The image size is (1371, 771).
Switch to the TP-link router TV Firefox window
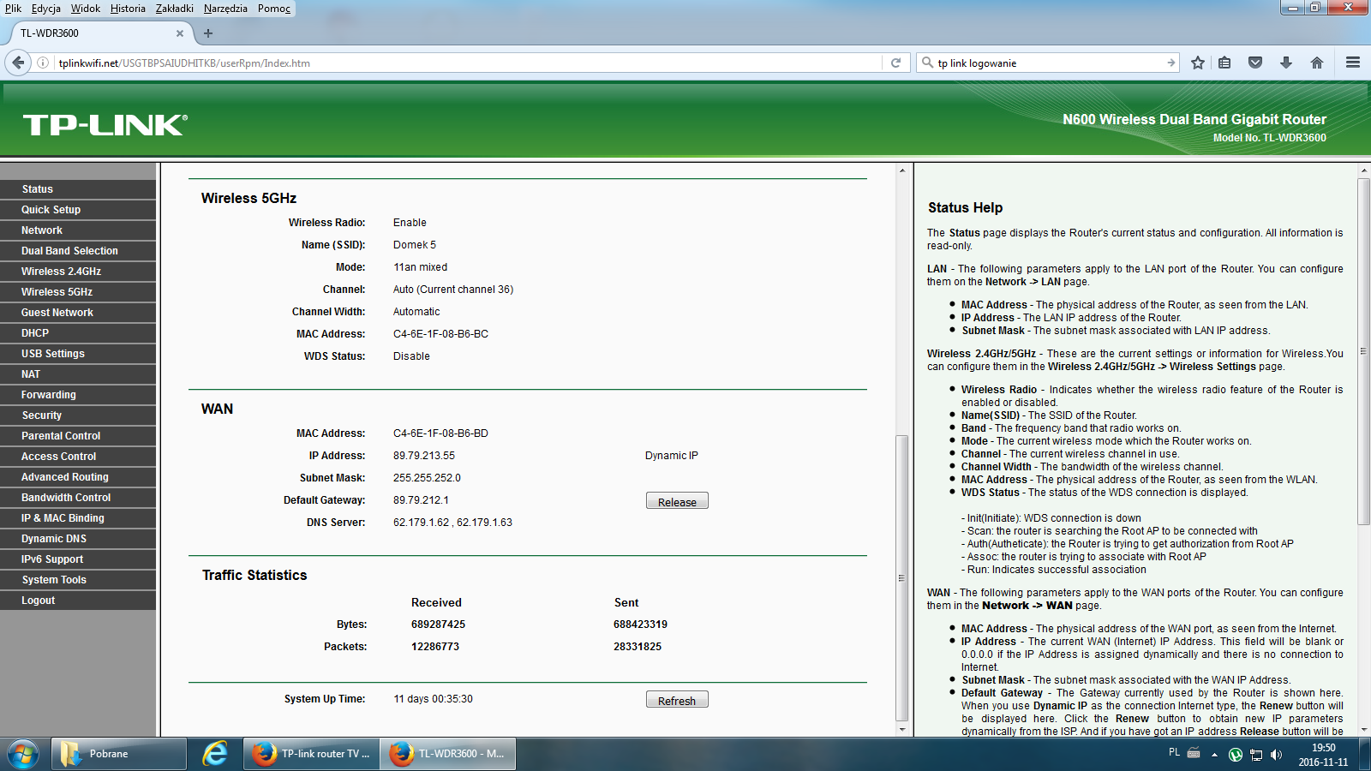[x=312, y=754]
